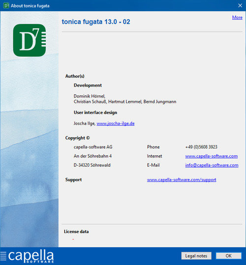
Task: Open the More link
Action: (x=237, y=17)
